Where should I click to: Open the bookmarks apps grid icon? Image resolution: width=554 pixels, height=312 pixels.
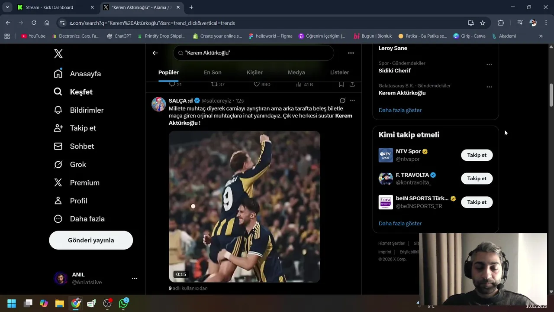point(7,36)
